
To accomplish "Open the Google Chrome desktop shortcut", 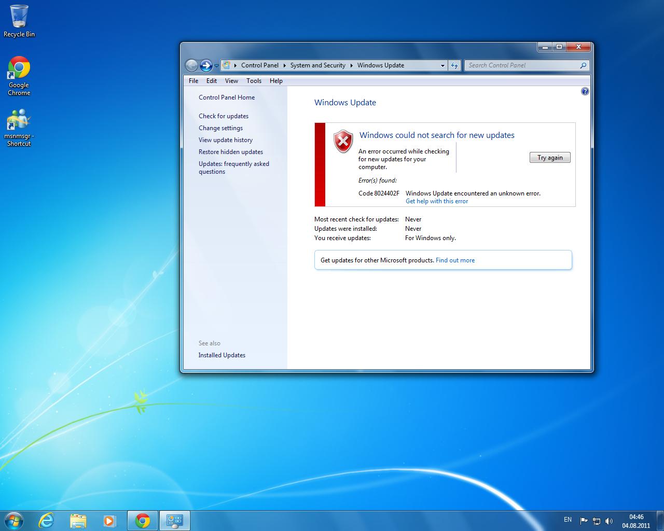I will click(x=19, y=76).
